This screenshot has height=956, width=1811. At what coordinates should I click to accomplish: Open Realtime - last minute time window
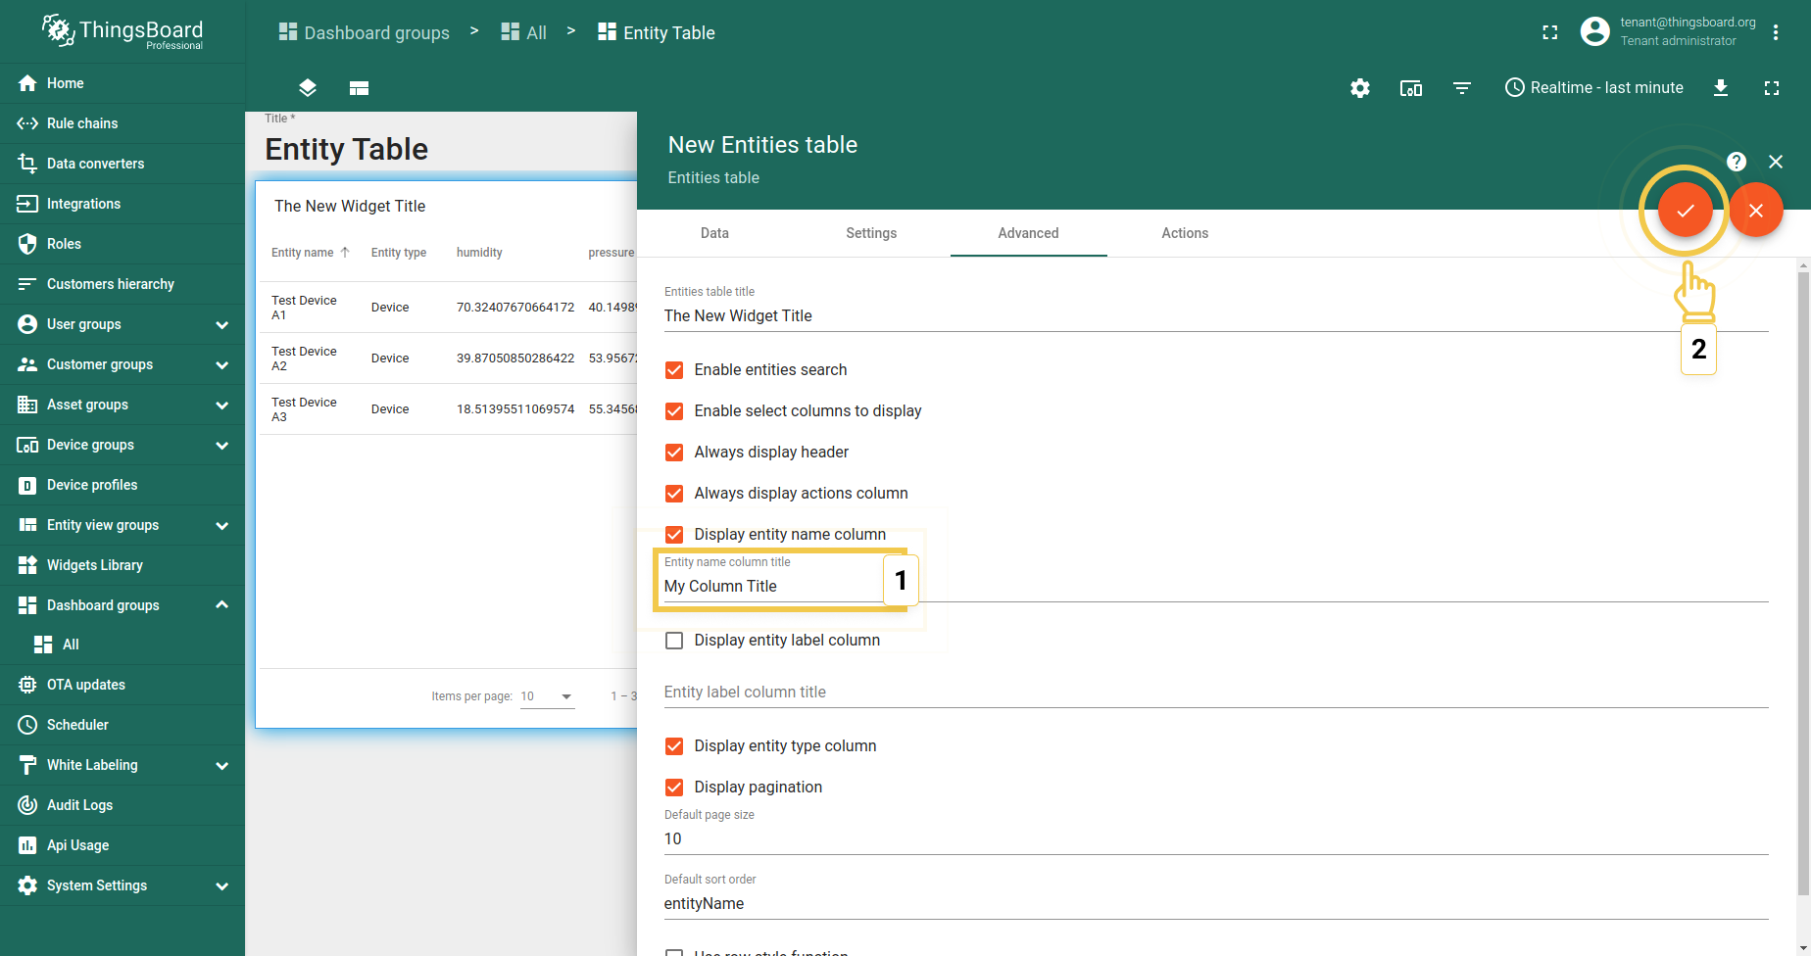[x=1594, y=88]
